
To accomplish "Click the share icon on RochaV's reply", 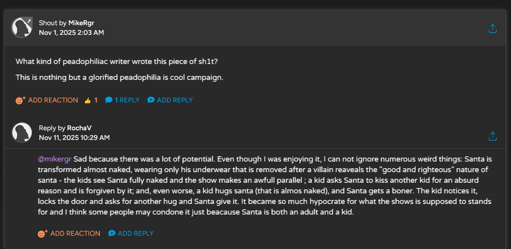I will [x=492, y=136].
